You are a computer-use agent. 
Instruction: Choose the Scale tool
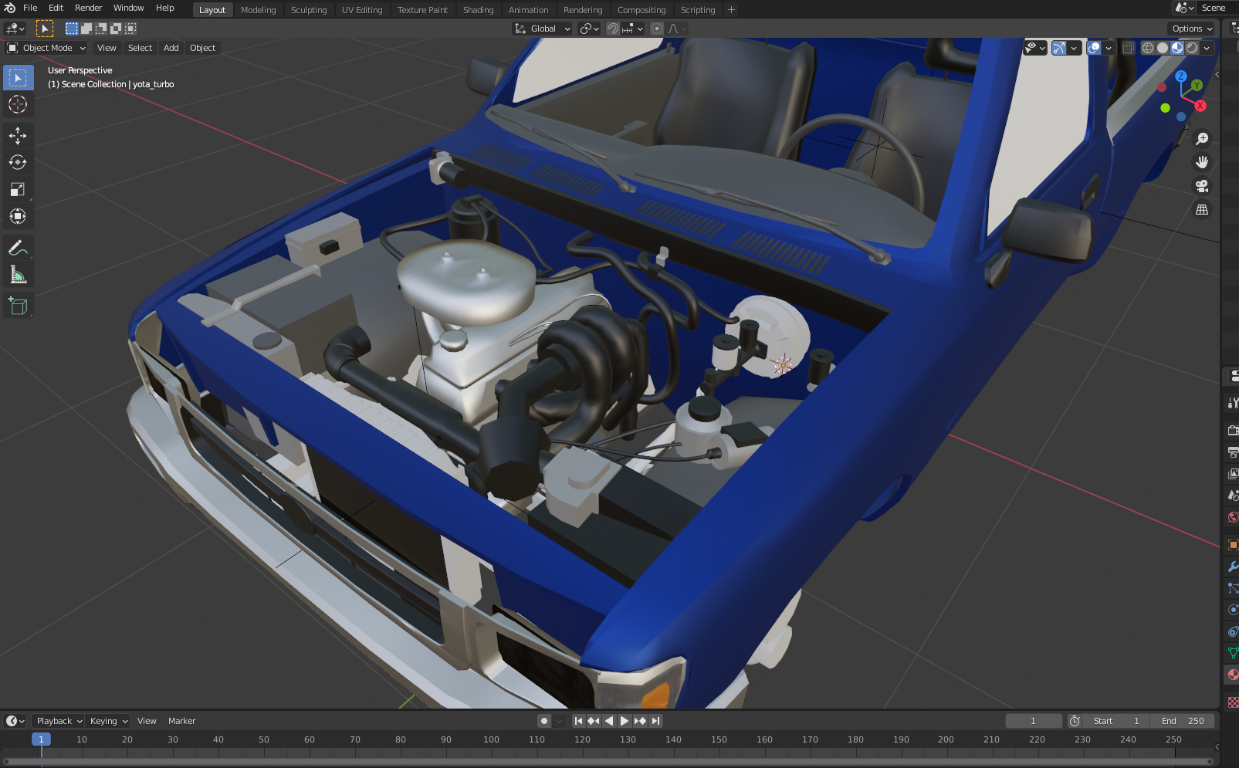18,190
